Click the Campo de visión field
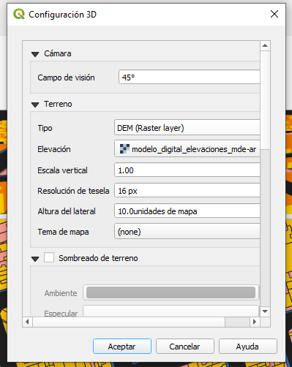 point(190,77)
